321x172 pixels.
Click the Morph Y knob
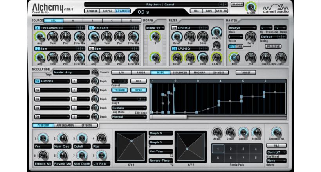pyautogui.click(x=155, y=58)
